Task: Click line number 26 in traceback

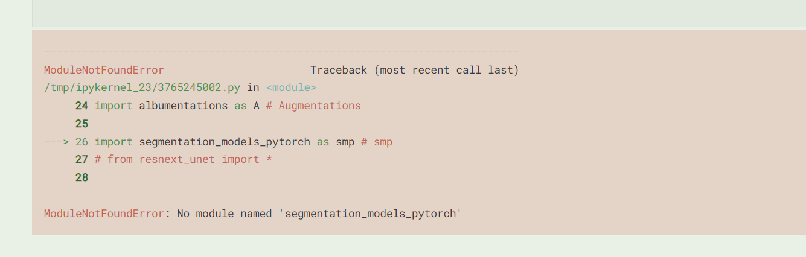Action: click(82, 142)
